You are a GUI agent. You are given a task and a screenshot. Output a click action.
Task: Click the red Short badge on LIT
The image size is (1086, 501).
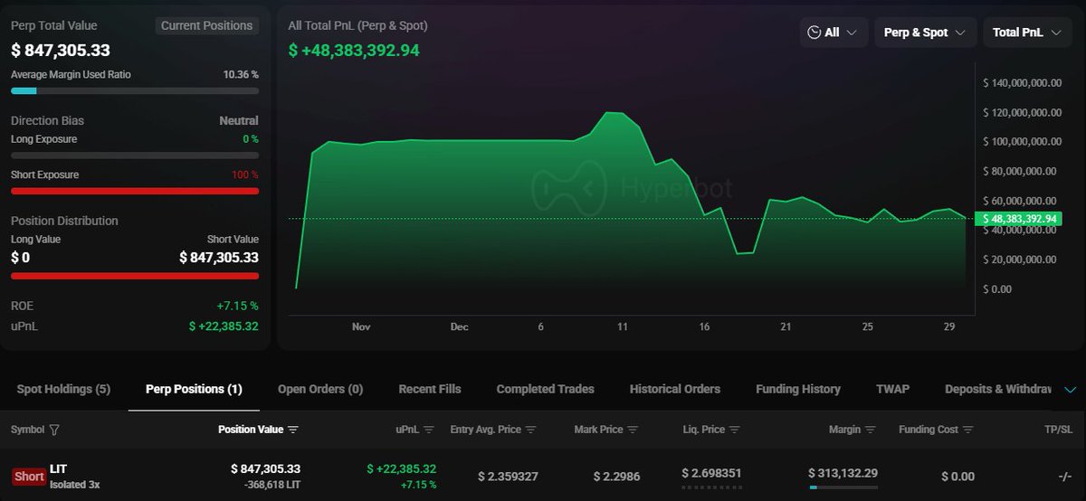tap(29, 477)
